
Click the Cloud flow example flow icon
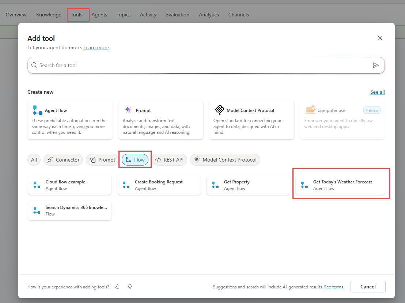pos(37,185)
